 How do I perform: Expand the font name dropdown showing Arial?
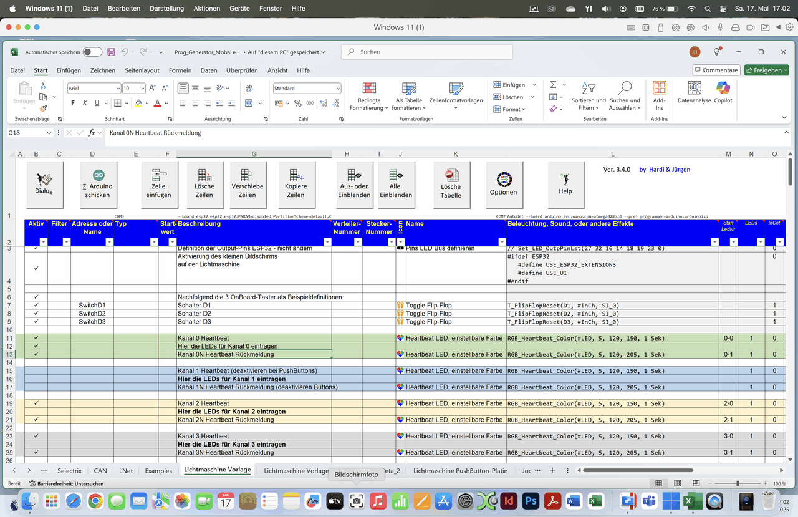(x=117, y=89)
